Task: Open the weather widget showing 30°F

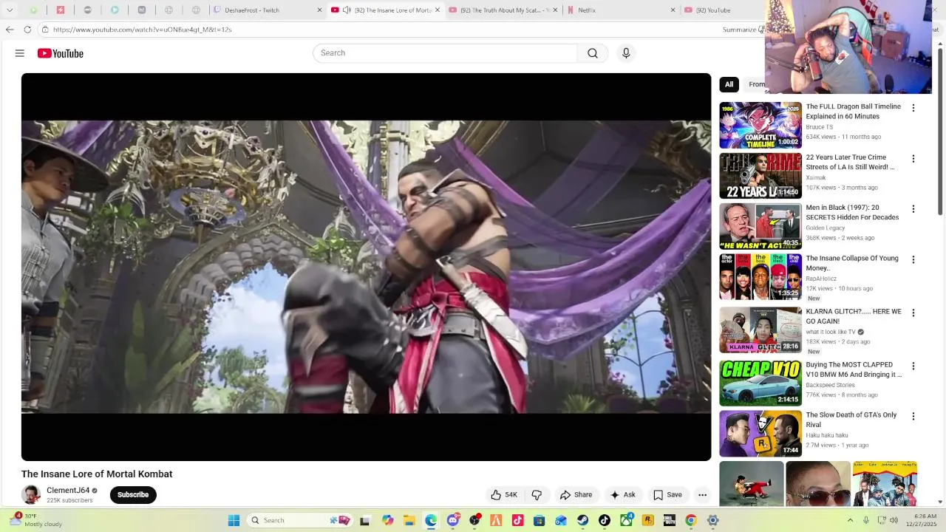Action: (x=35, y=520)
